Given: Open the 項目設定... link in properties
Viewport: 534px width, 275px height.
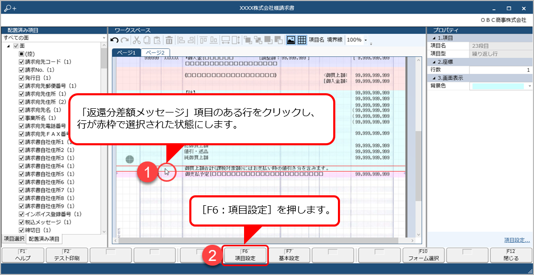Looking at the screenshot, I should pos(517,240).
